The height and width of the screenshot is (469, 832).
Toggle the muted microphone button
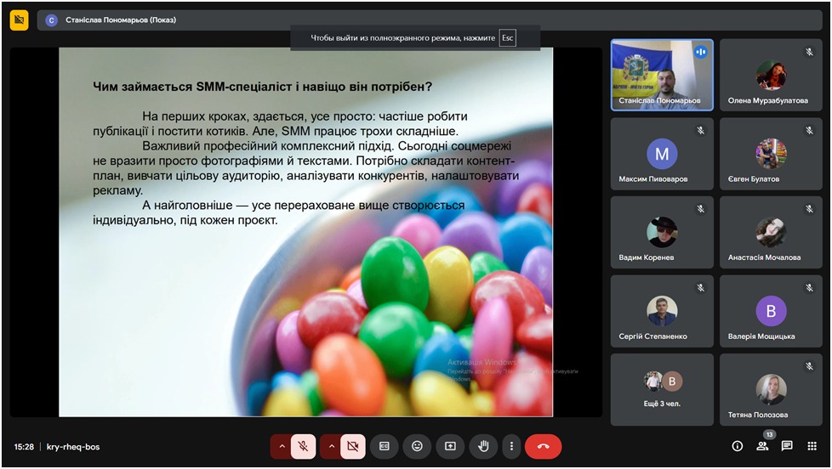[303, 446]
